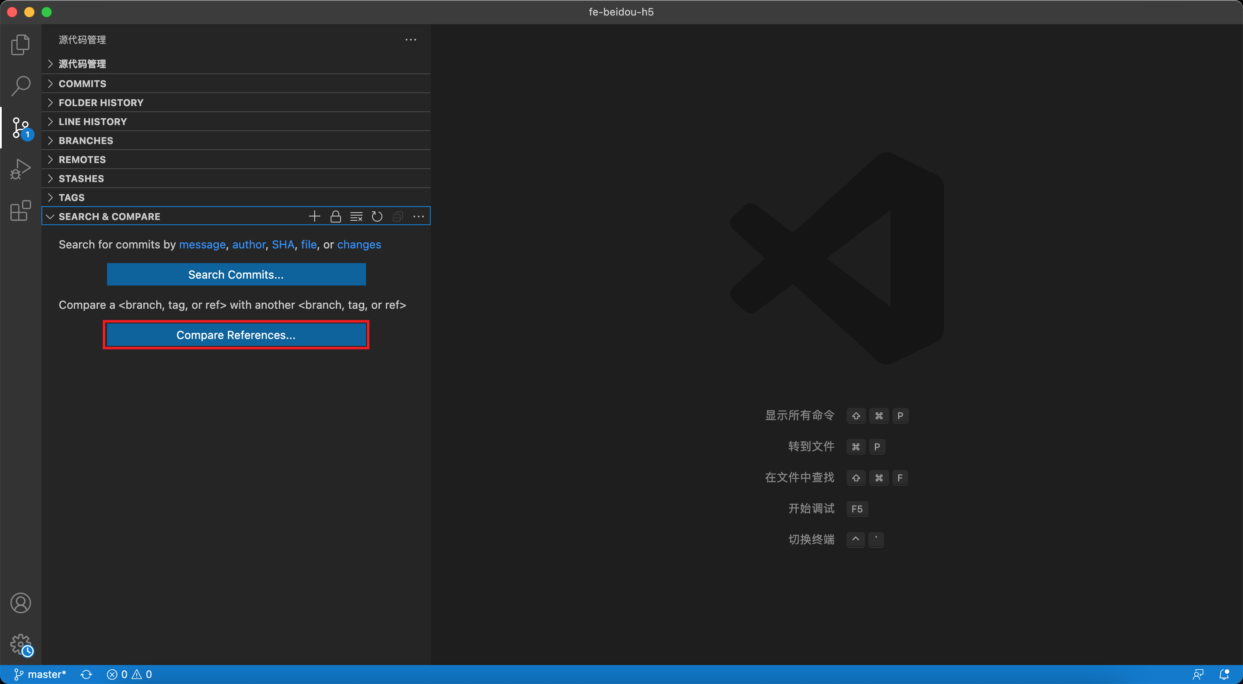1243x684 pixels.
Task: Expand the STASHES section
Action: 81,179
